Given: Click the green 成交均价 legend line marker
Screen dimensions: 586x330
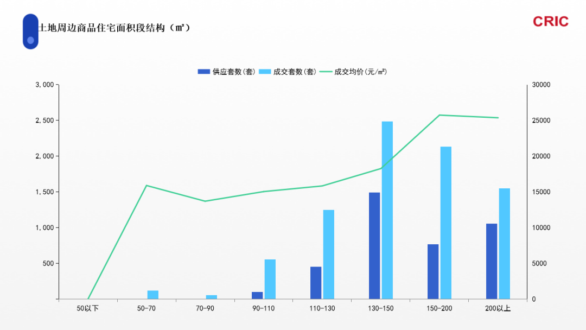Looking at the screenshot, I should click(326, 72).
